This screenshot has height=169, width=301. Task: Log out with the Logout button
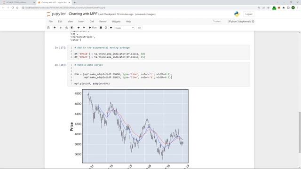click(x=249, y=14)
